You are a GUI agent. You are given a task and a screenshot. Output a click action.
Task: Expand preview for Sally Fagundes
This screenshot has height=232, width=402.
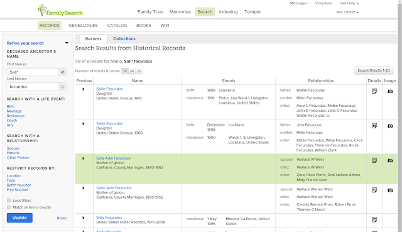(x=84, y=218)
